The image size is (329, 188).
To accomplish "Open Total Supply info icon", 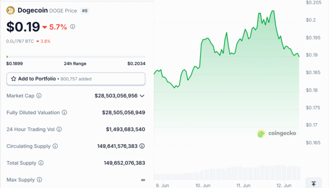I will point(41,163).
